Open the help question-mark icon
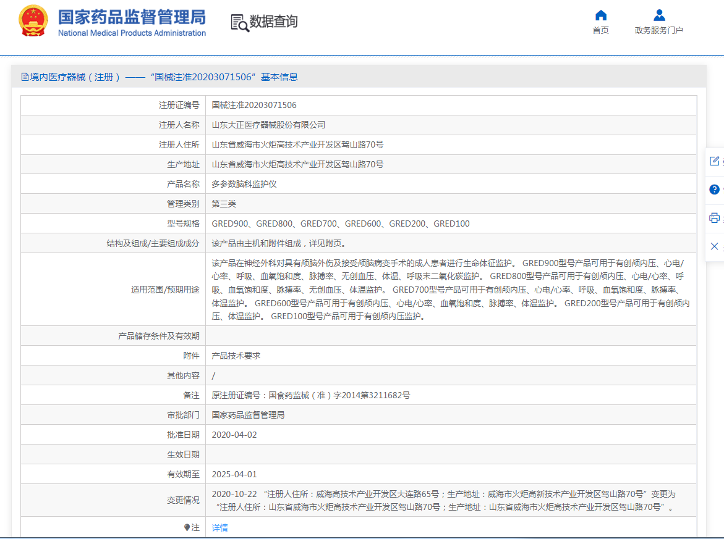Screen dimensions: 724x539 [x=714, y=190]
